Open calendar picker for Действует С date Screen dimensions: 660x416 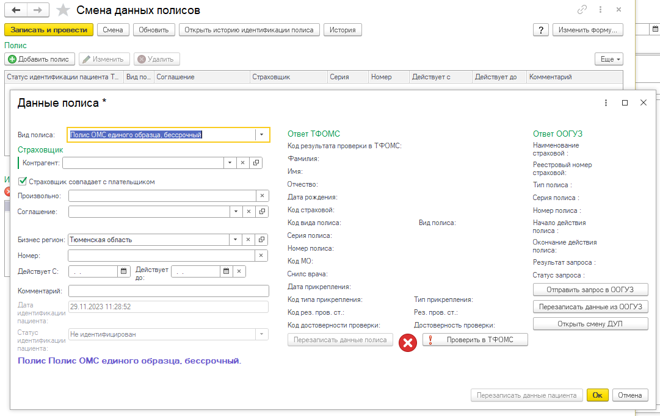(124, 271)
